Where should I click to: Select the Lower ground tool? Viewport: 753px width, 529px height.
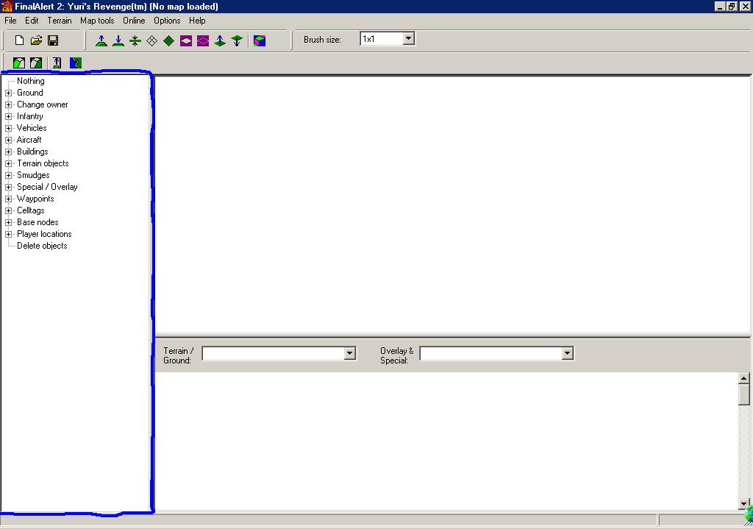118,41
